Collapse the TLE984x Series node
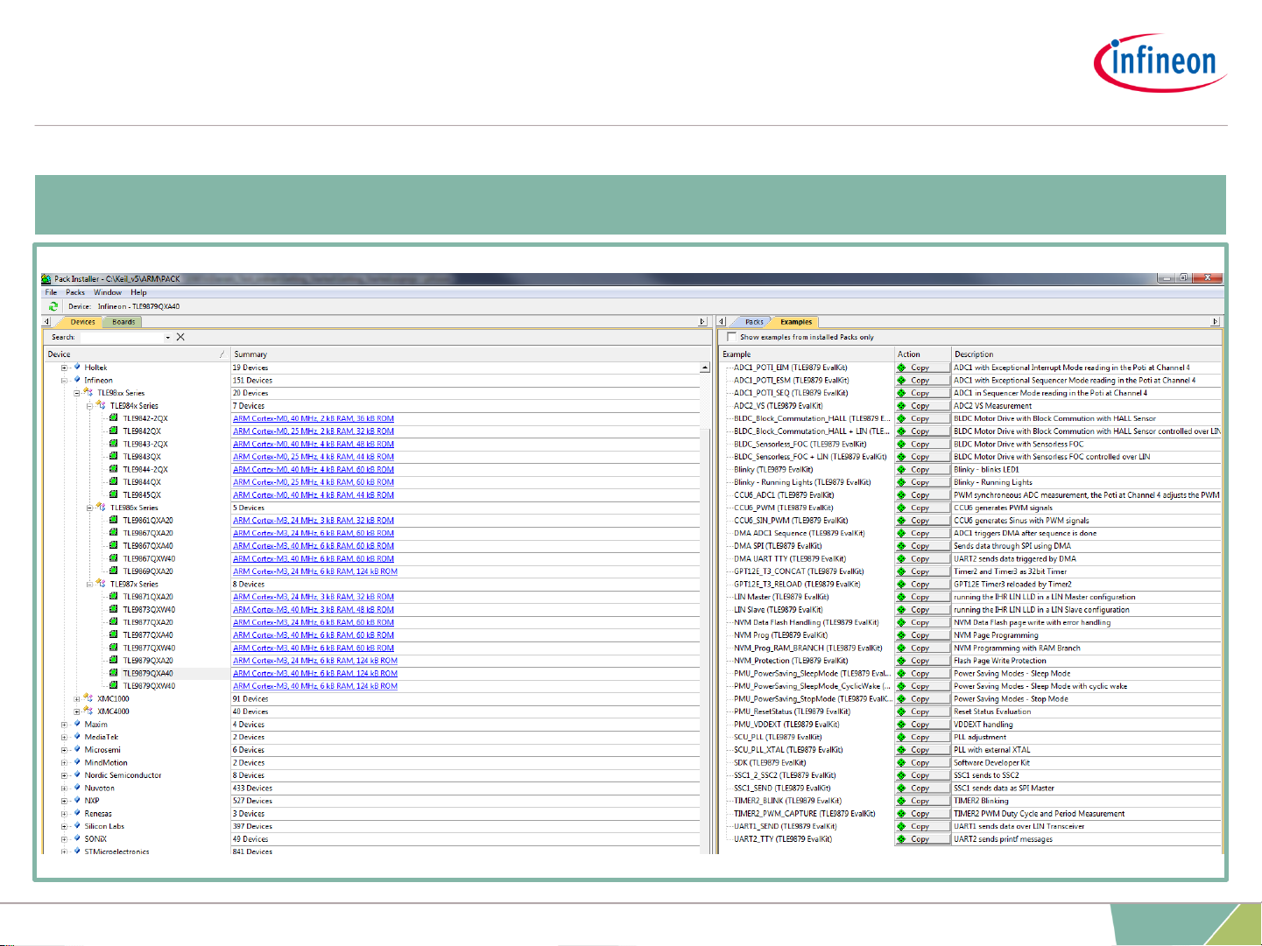The height and width of the screenshot is (946, 1262). (90, 406)
